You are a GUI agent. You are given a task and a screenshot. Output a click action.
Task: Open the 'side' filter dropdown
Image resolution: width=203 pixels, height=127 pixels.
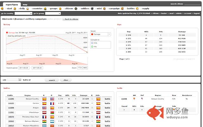pos(14,80)
